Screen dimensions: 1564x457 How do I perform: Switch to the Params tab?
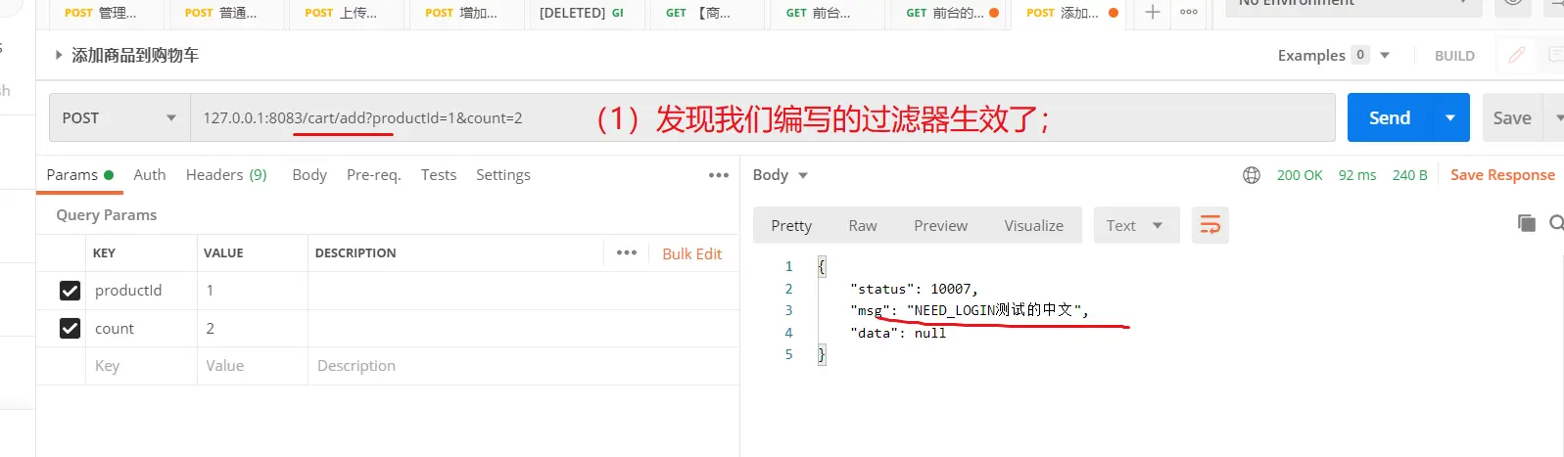point(79,175)
